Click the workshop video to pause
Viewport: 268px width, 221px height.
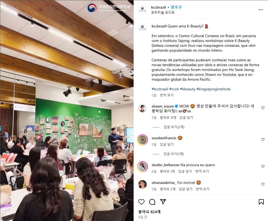click(x=67, y=110)
